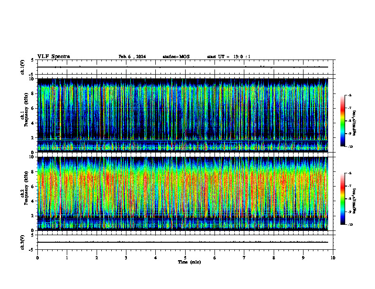Click the 6 kHz tick label on ch.2 axis
Screen dimensions: 375x289
pos(33,187)
